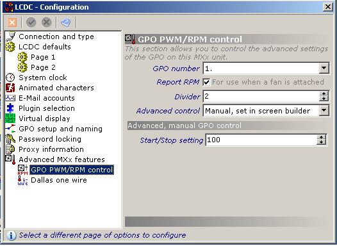Click the Page 2 gear icon
This screenshot has height=246, width=337.
click(x=22, y=67)
